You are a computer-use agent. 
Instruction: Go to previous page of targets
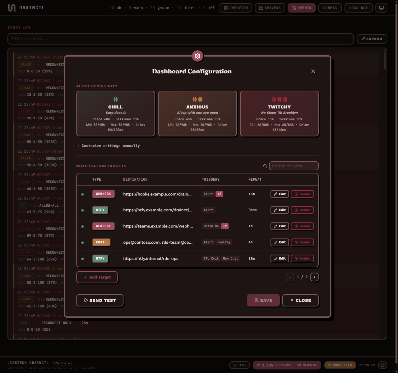(290, 277)
